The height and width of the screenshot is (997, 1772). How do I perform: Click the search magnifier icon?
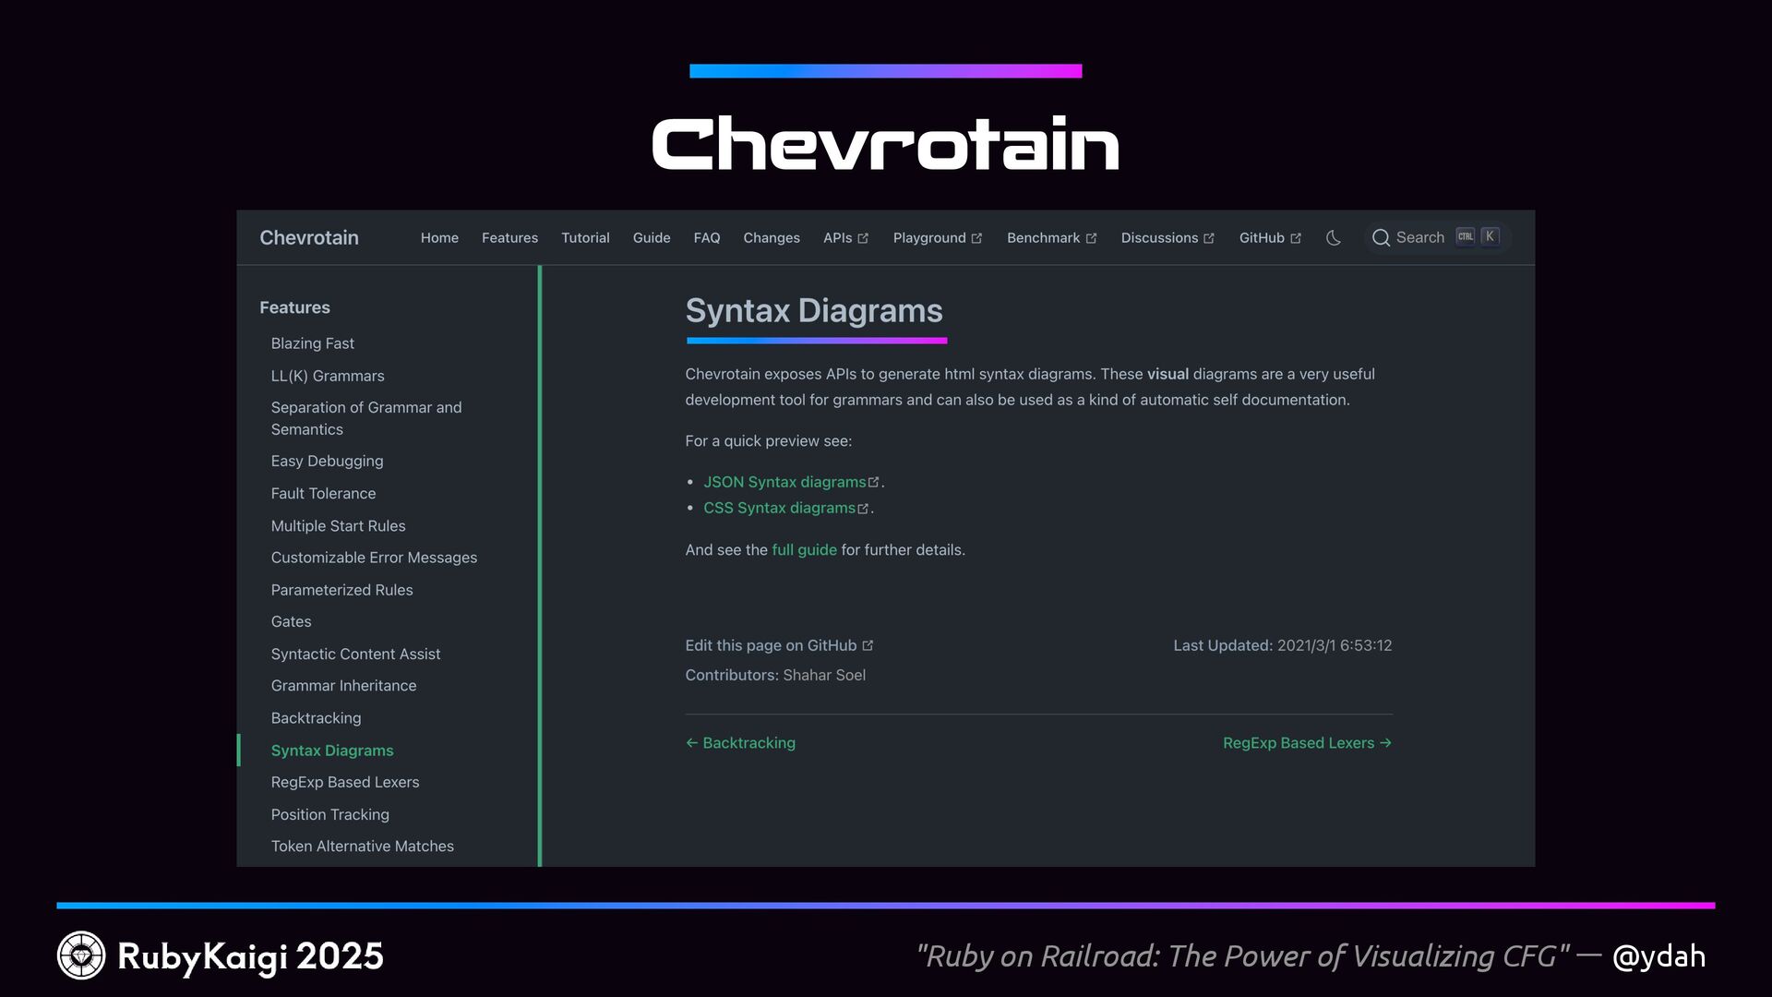pyautogui.click(x=1381, y=238)
